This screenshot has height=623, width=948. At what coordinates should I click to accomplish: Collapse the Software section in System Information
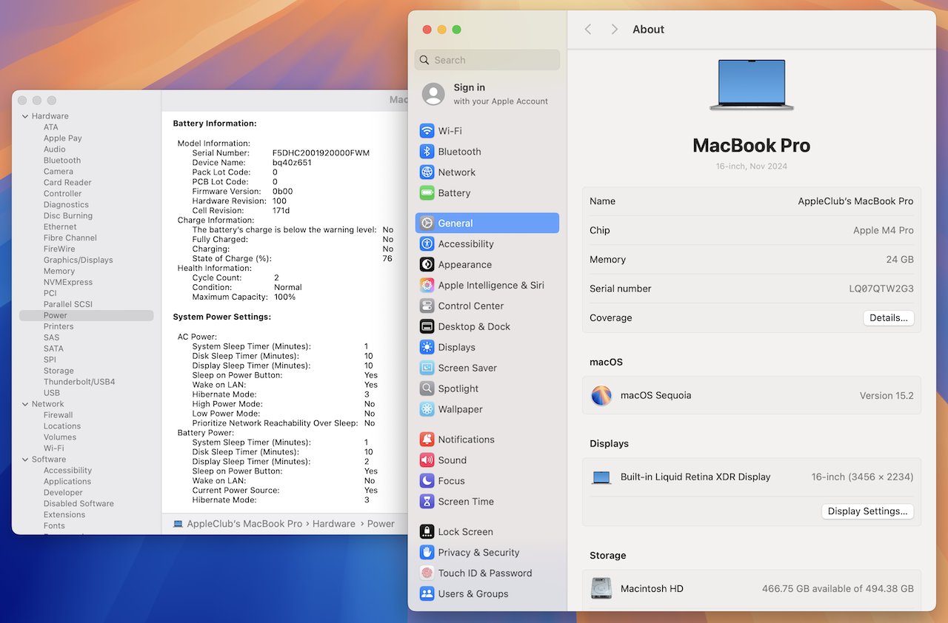pyautogui.click(x=25, y=459)
